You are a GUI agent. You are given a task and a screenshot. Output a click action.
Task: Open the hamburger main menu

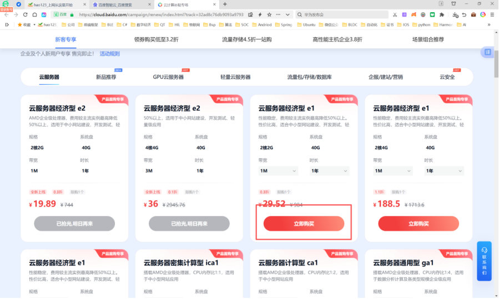pos(492,14)
